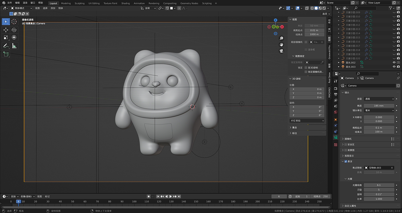
Task: Choose the Measure tool
Action: tap(14, 46)
